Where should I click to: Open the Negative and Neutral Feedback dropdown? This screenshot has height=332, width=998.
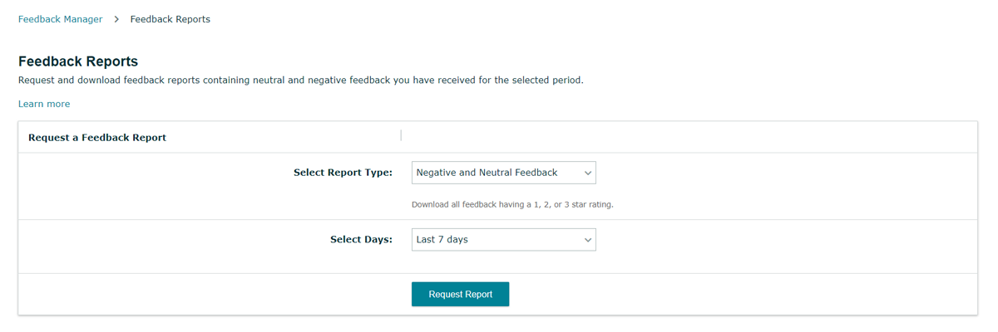pos(503,173)
